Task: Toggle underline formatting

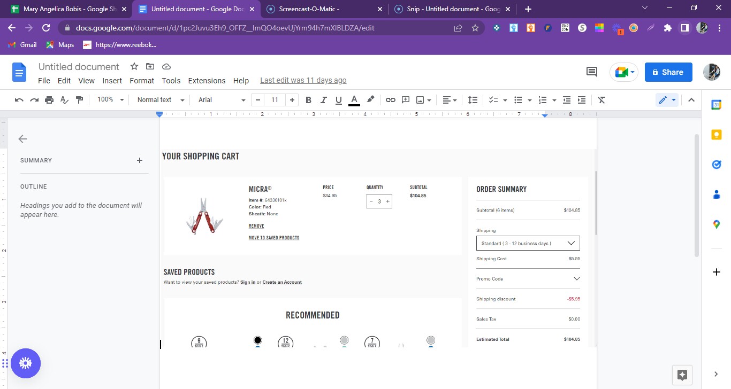Action: [338, 99]
